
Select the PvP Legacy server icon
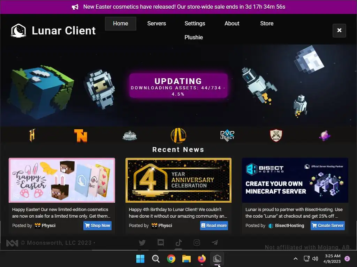(x=227, y=136)
